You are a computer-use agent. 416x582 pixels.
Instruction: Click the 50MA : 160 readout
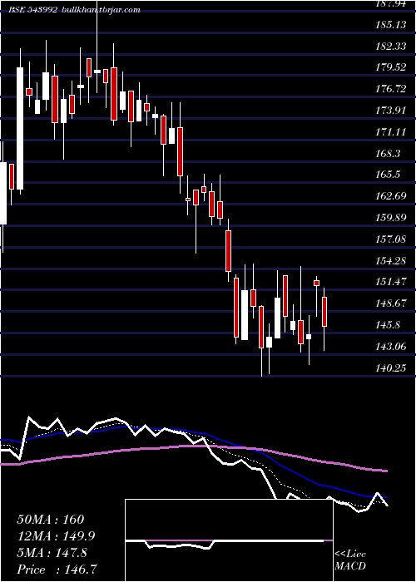point(51,520)
